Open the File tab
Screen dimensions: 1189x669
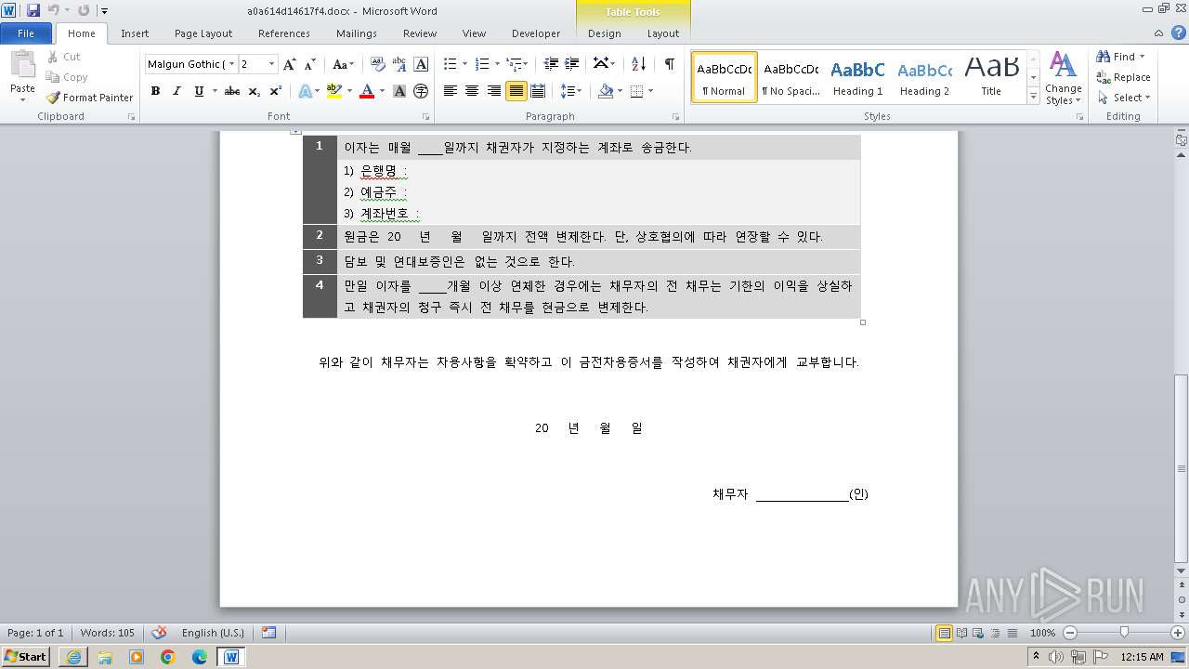click(26, 33)
